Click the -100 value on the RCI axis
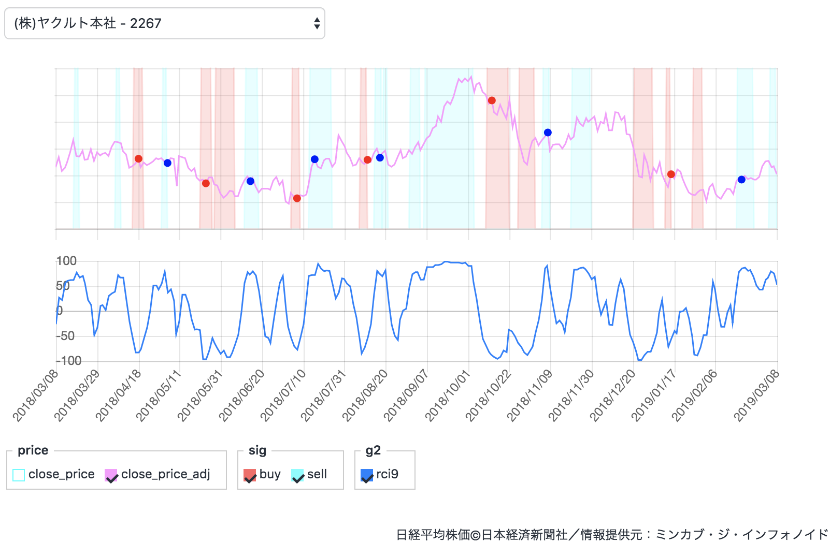Viewport: 830px width, 557px height. (x=69, y=361)
